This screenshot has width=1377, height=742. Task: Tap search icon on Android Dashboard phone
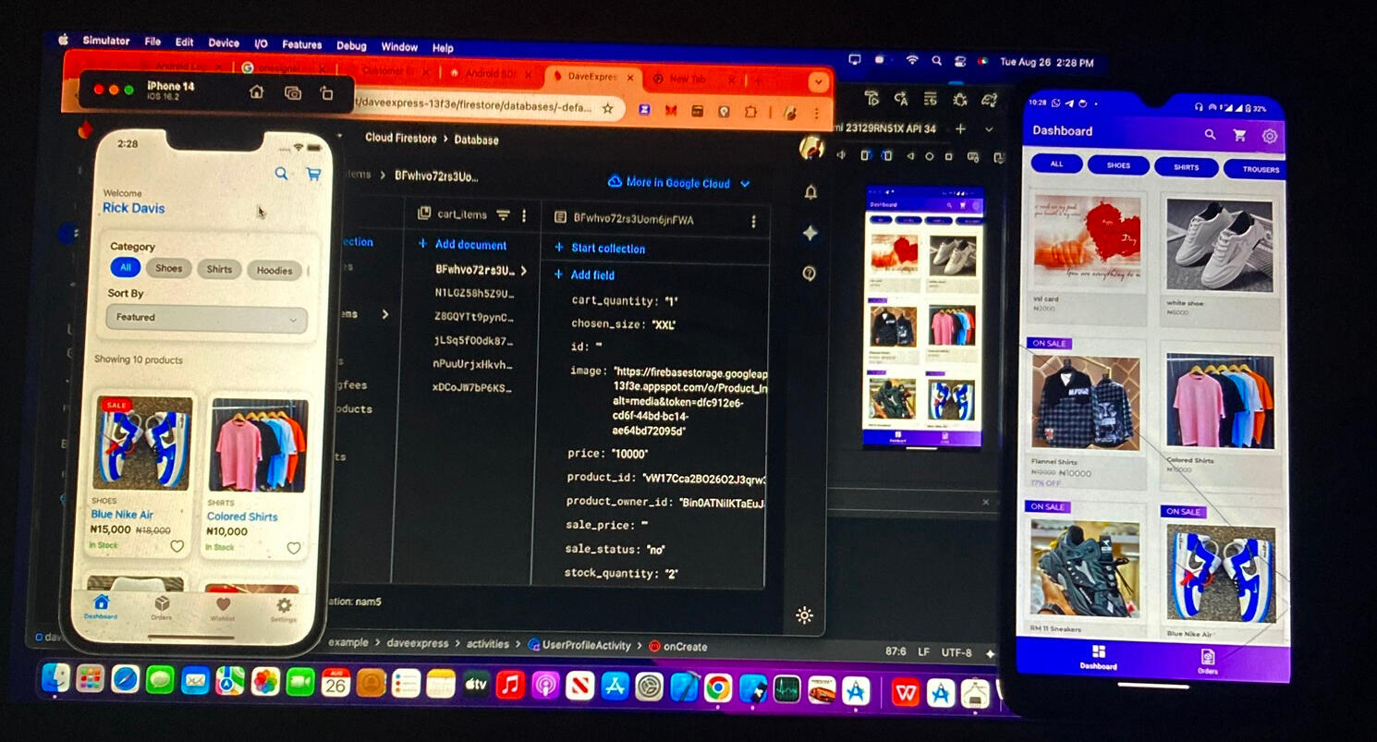pos(1210,135)
